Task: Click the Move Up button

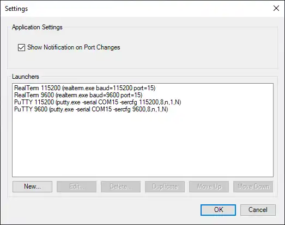Action: 209,186
